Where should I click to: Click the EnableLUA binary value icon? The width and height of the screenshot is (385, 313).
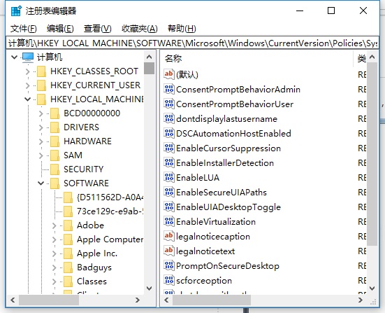[169, 177]
